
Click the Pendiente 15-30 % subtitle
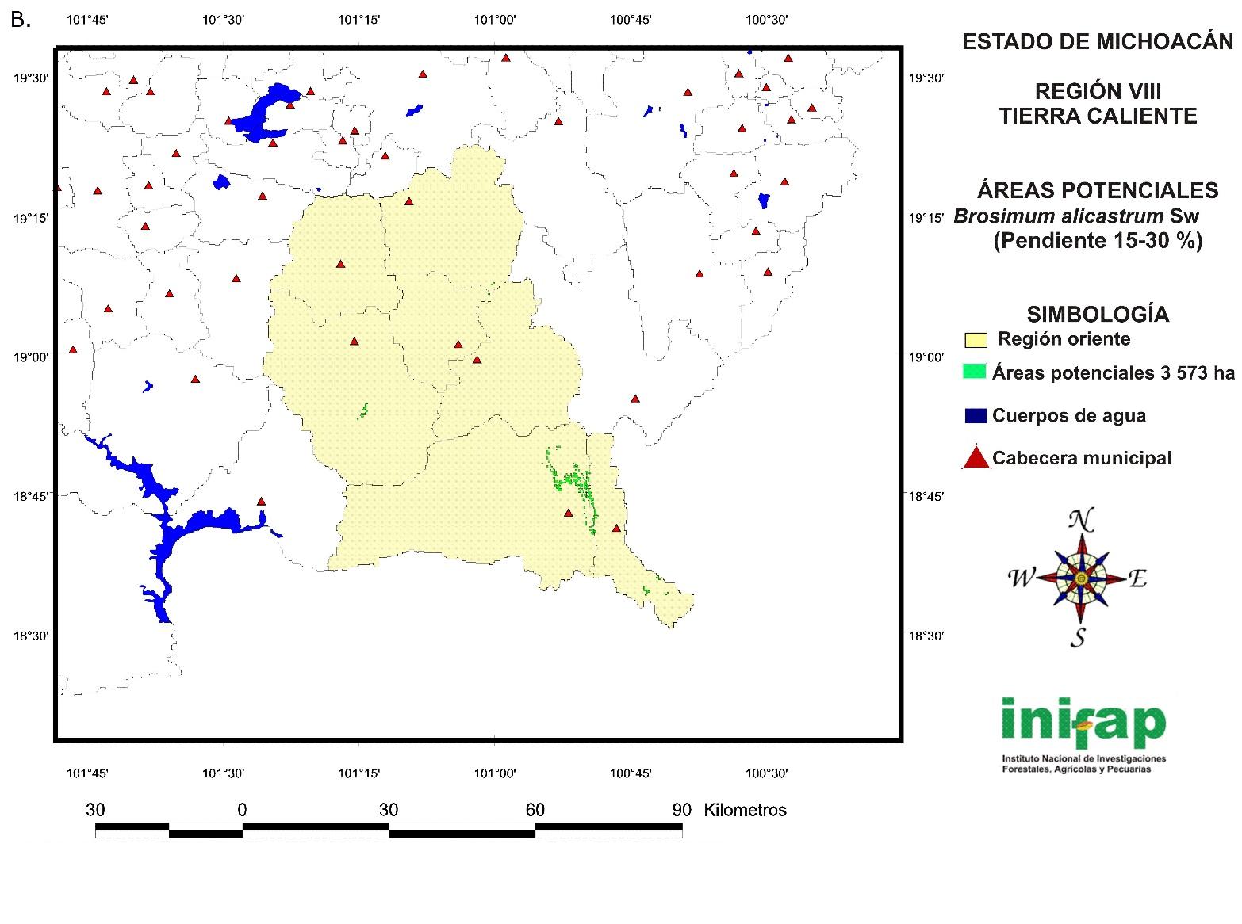click(1098, 241)
